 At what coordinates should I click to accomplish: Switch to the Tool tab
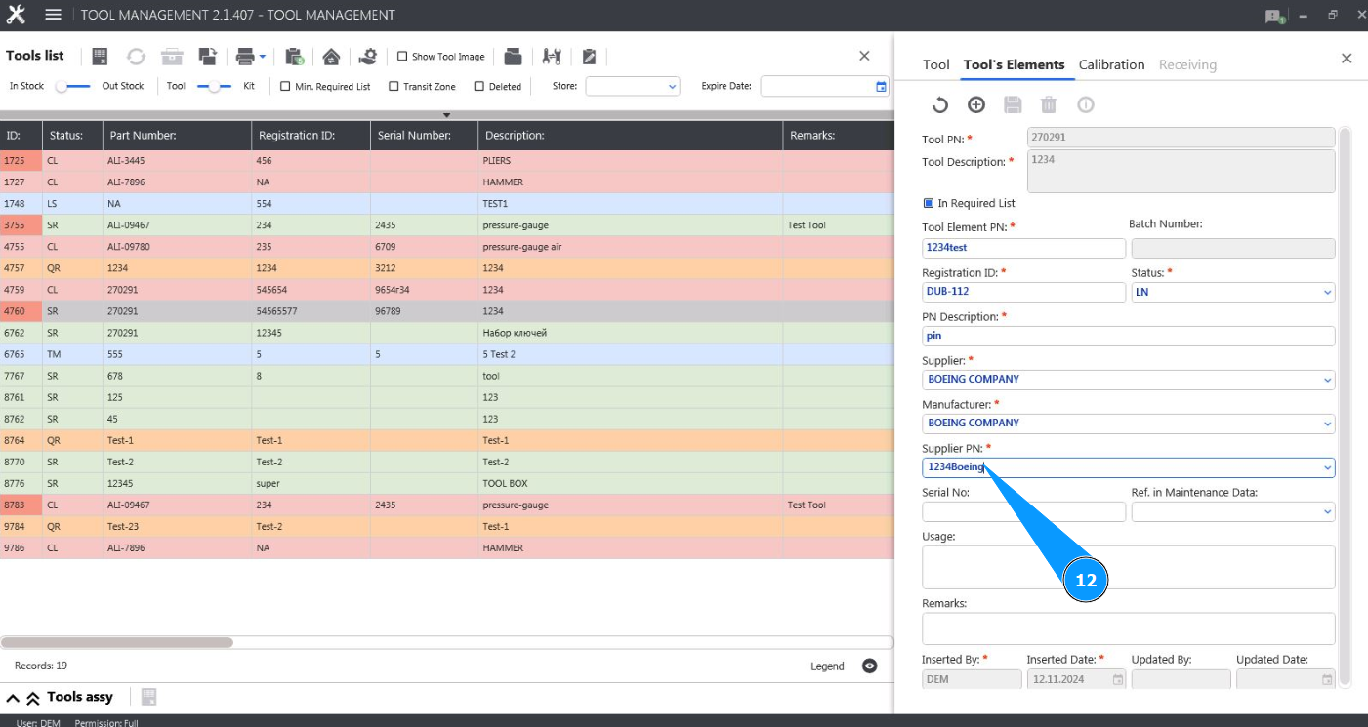pos(935,64)
